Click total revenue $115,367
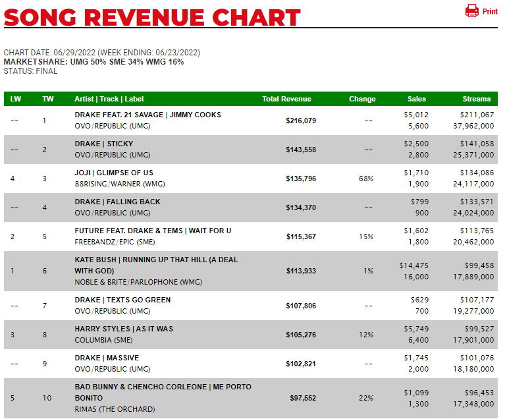505x419 pixels. [x=301, y=237]
